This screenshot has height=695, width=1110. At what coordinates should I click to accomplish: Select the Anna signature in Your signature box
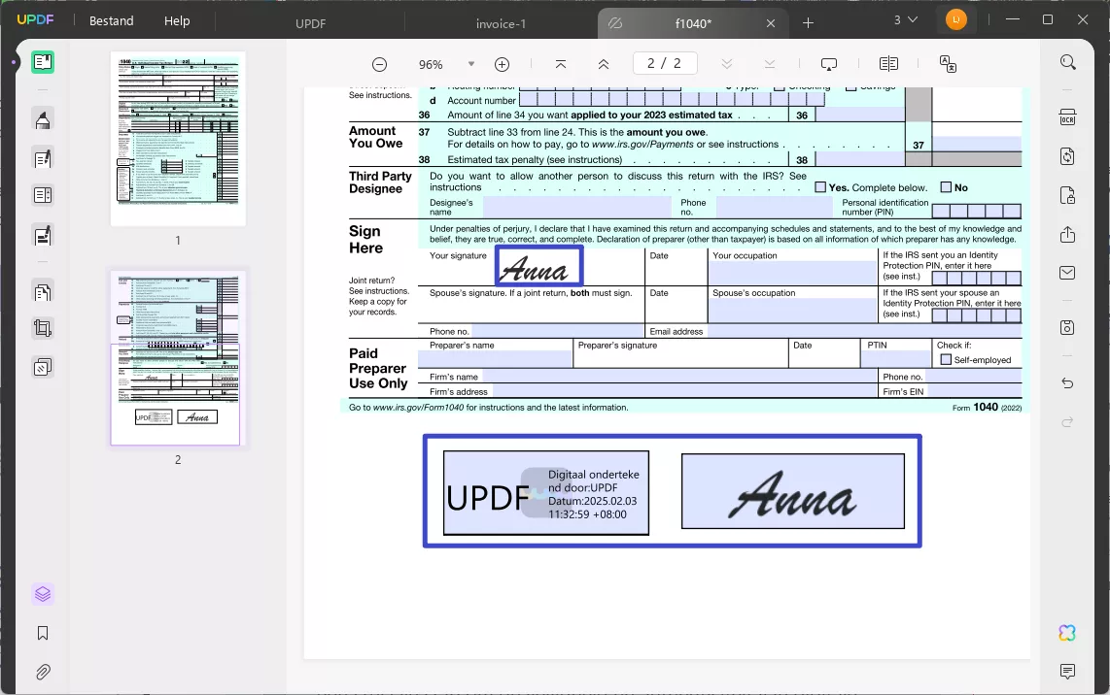(538, 267)
